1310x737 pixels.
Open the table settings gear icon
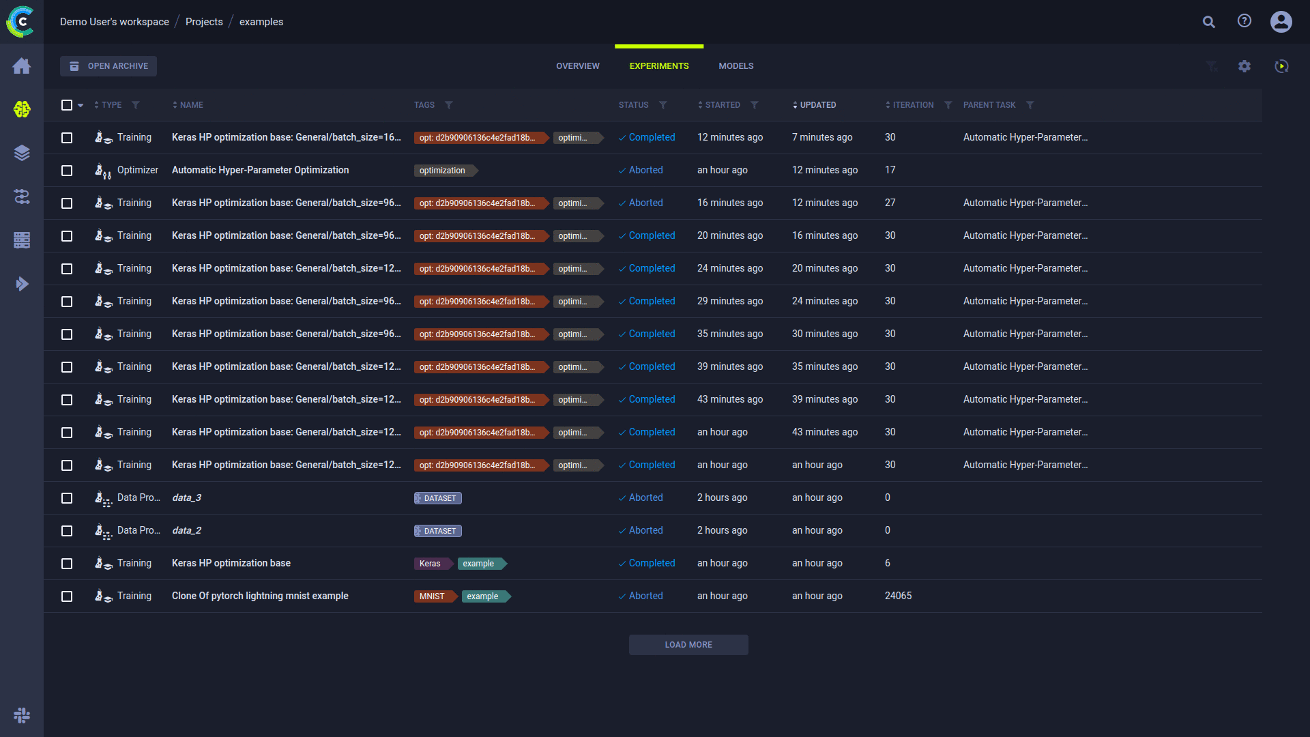tap(1244, 66)
